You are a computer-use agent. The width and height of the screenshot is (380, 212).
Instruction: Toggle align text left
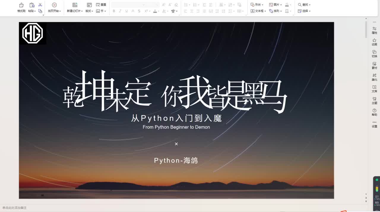pyautogui.click(x=186, y=11)
